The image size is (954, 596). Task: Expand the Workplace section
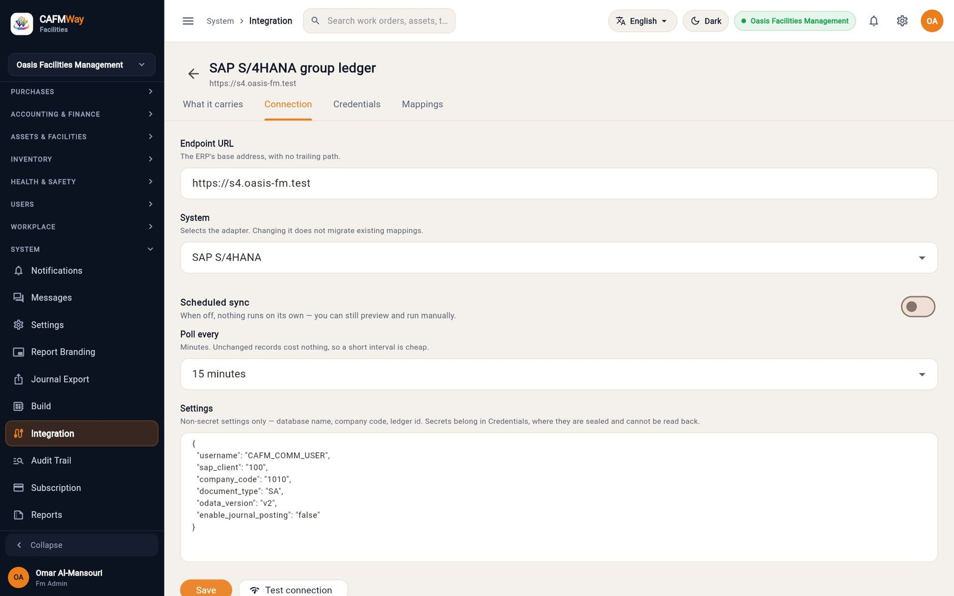(x=82, y=227)
